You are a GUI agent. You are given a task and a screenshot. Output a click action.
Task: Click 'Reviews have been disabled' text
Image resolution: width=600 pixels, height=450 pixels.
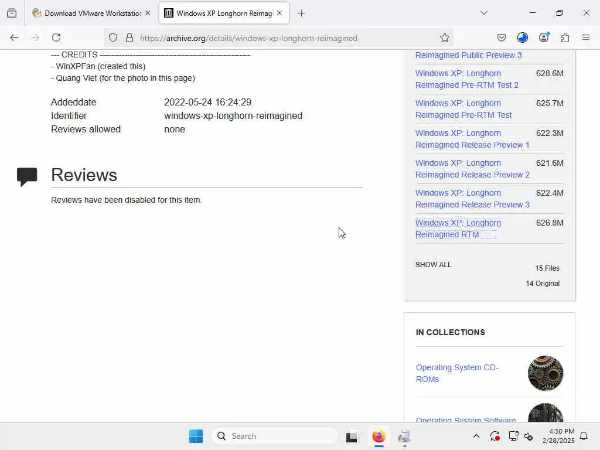pos(127,200)
